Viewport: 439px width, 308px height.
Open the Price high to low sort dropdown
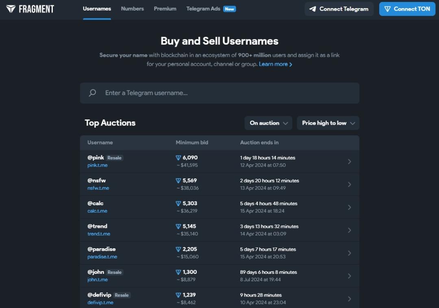(328, 123)
